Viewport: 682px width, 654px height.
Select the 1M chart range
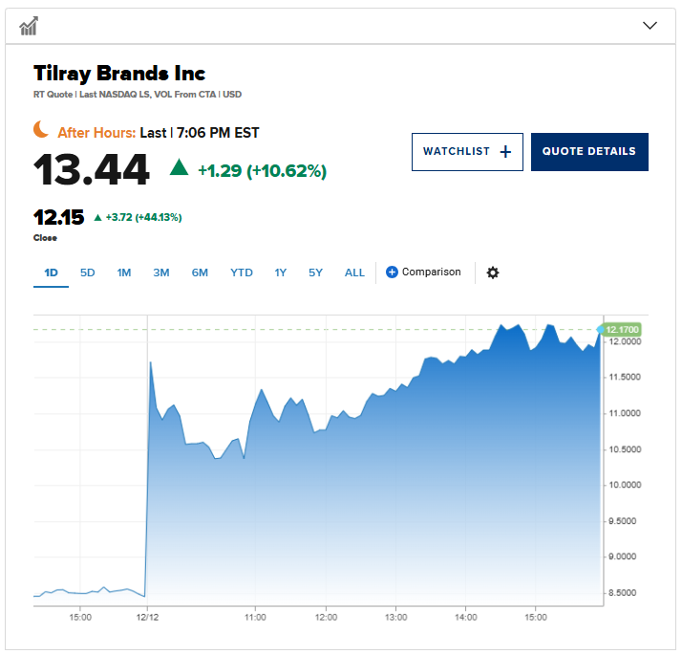tap(124, 272)
